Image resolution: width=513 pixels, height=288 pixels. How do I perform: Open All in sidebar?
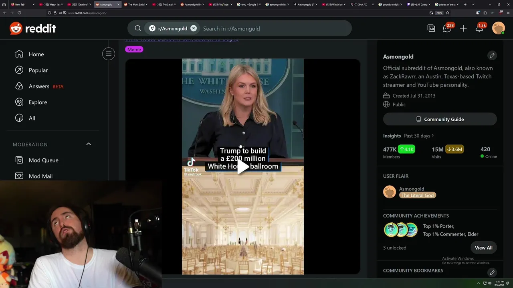pyautogui.click(x=32, y=118)
